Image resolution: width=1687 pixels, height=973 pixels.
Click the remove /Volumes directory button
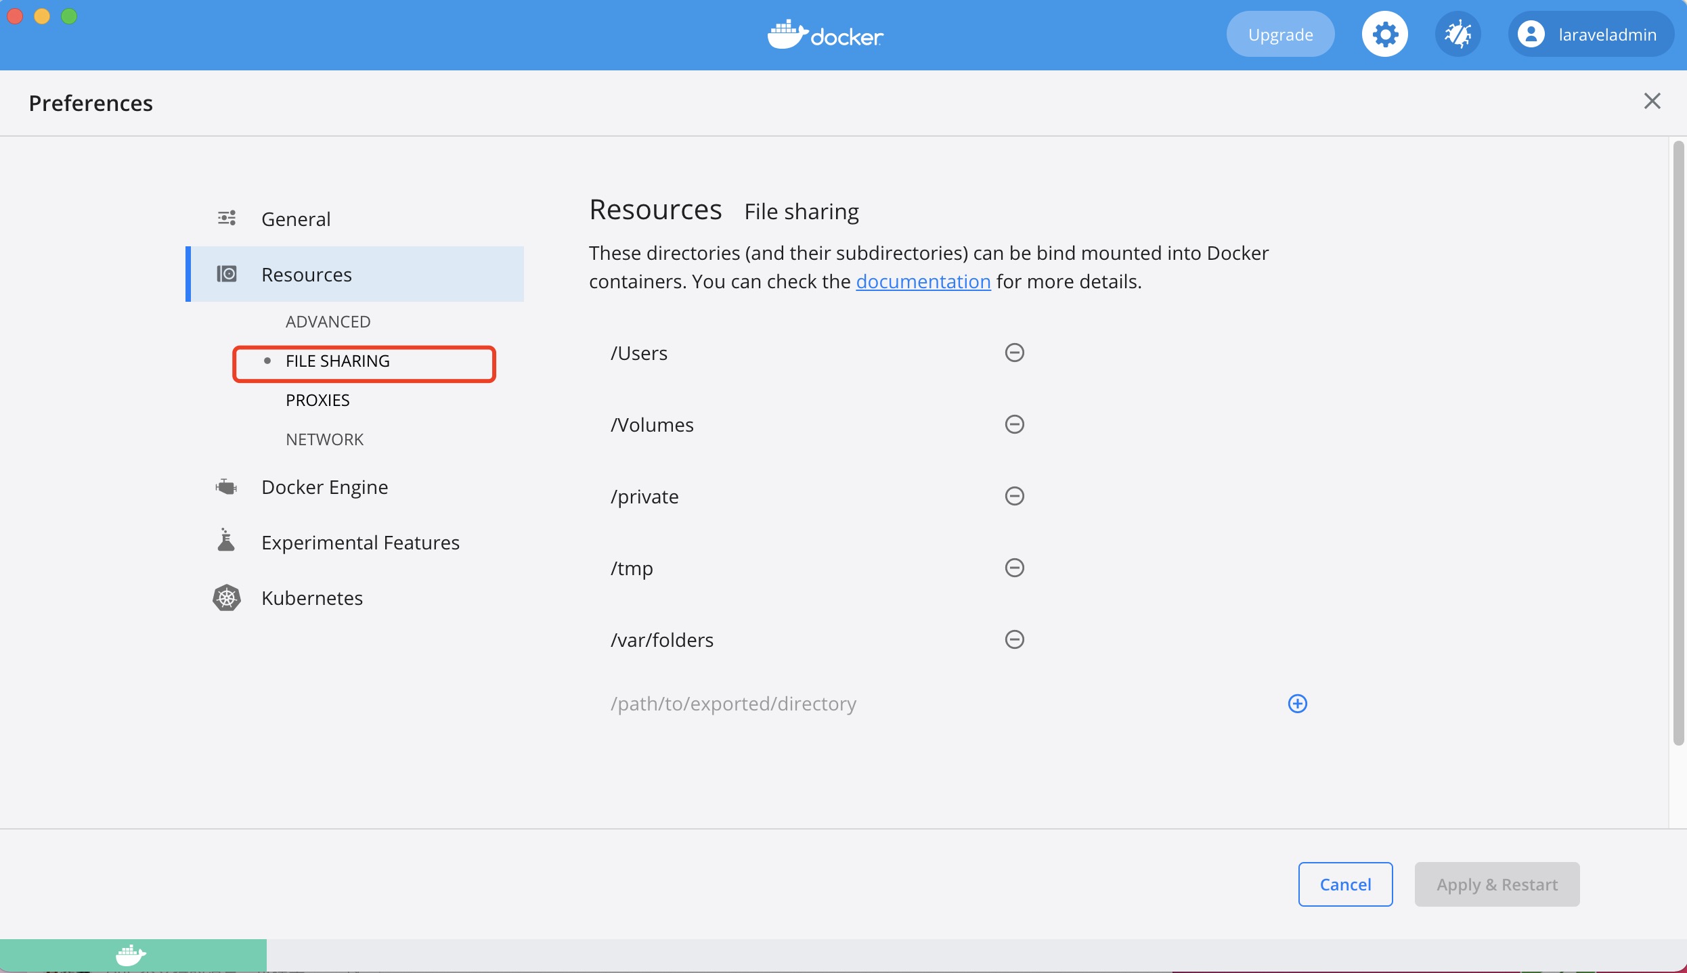[1013, 424]
